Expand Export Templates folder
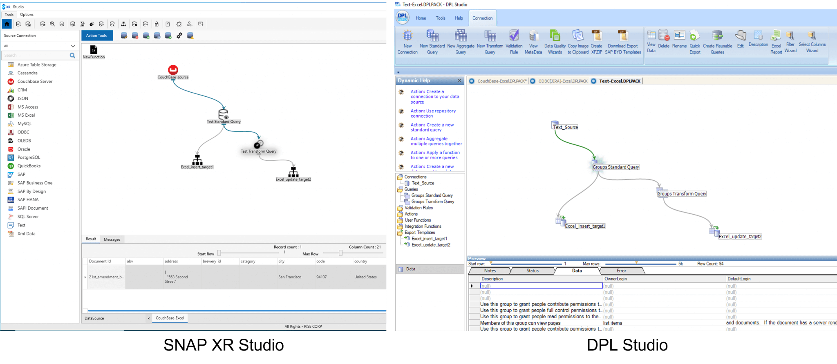Image resolution: width=837 pixels, height=364 pixels. 400,233
